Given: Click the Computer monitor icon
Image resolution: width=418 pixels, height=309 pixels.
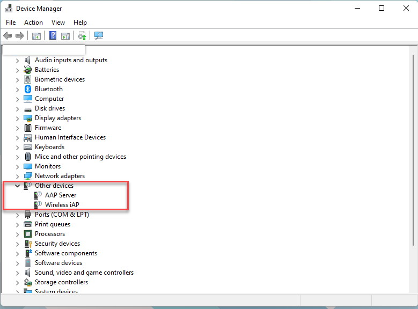Looking at the screenshot, I should 28,99.
